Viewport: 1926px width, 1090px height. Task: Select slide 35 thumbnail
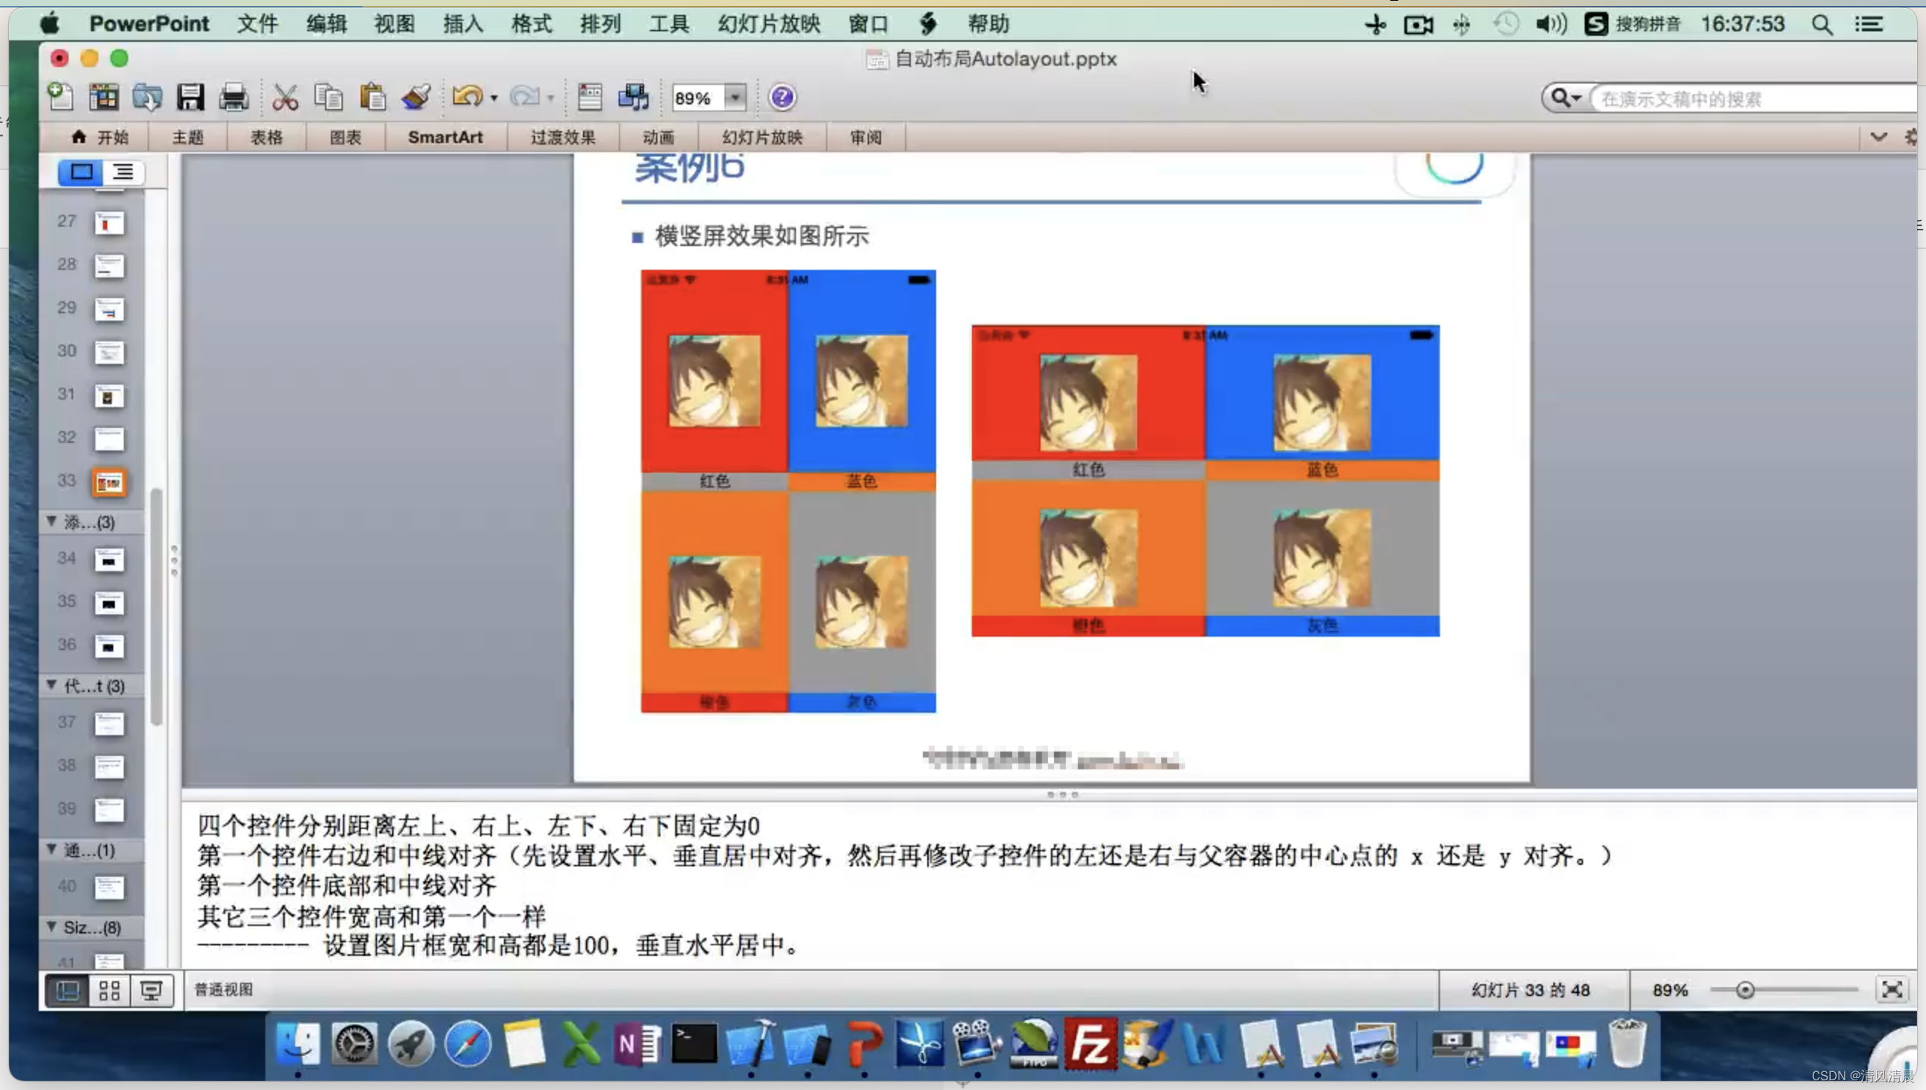pyautogui.click(x=109, y=603)
